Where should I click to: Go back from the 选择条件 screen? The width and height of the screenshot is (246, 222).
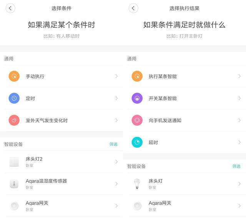pos(10,8)
